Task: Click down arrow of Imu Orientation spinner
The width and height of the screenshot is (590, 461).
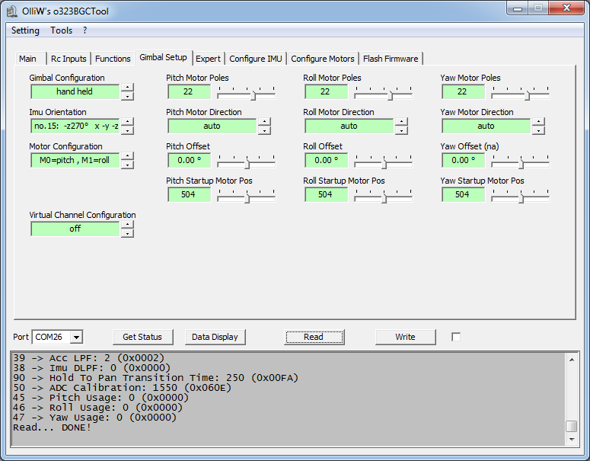Action: (127, 130)
